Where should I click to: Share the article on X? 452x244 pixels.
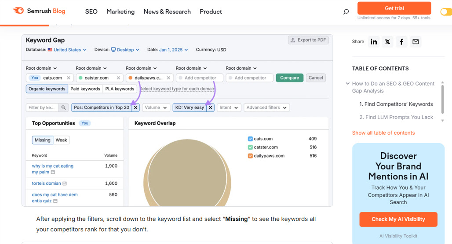(387, 42)
